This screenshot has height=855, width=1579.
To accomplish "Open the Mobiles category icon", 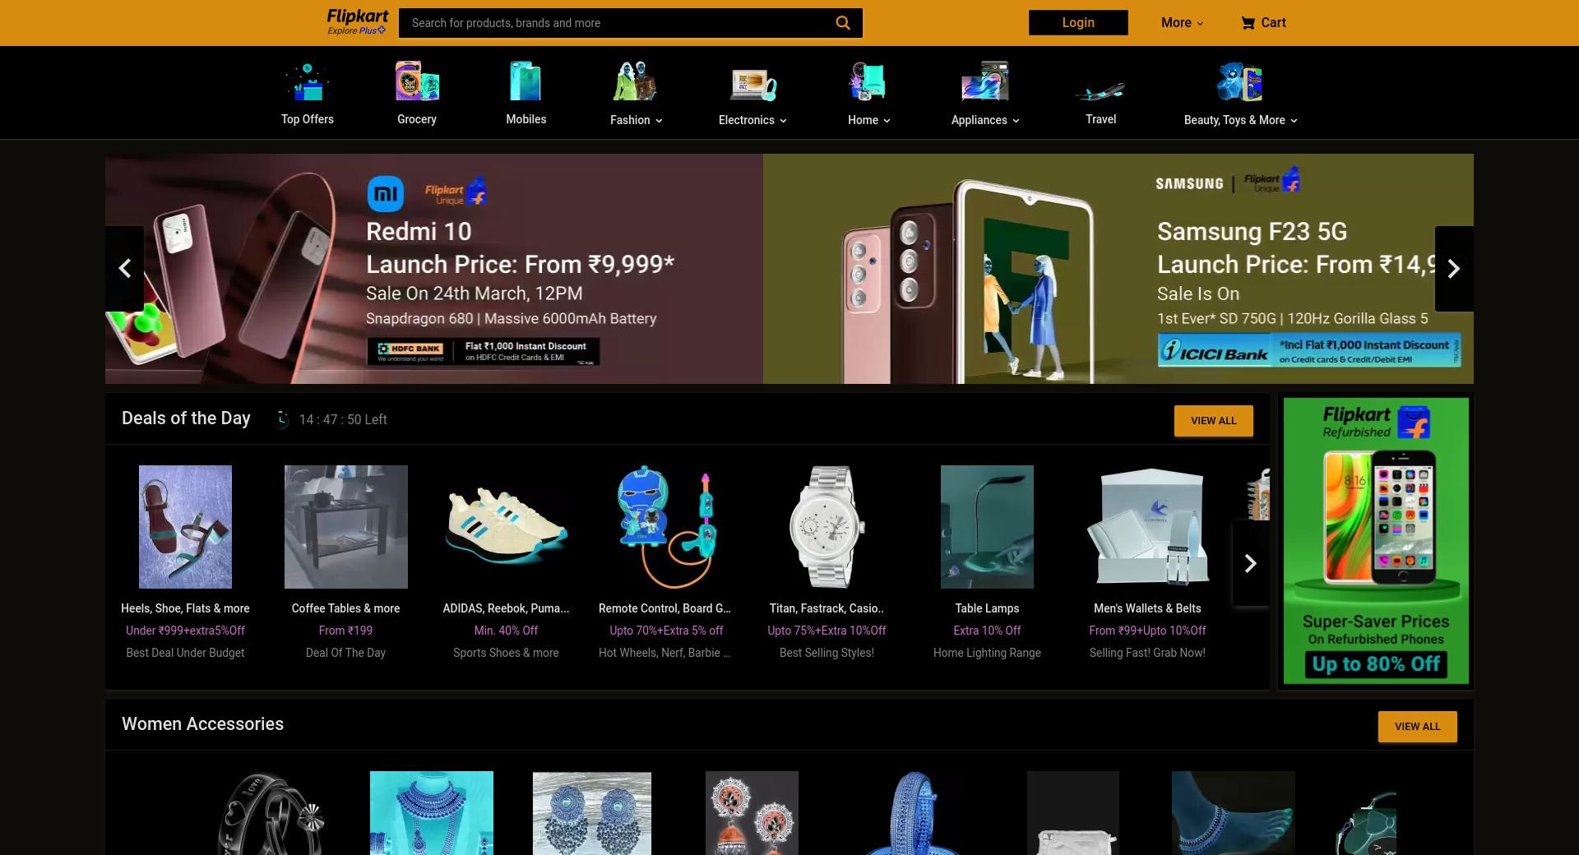I will point(526,82).
